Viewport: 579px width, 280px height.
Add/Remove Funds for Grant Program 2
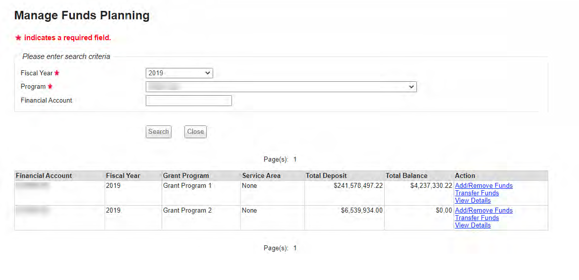(483, 211)
